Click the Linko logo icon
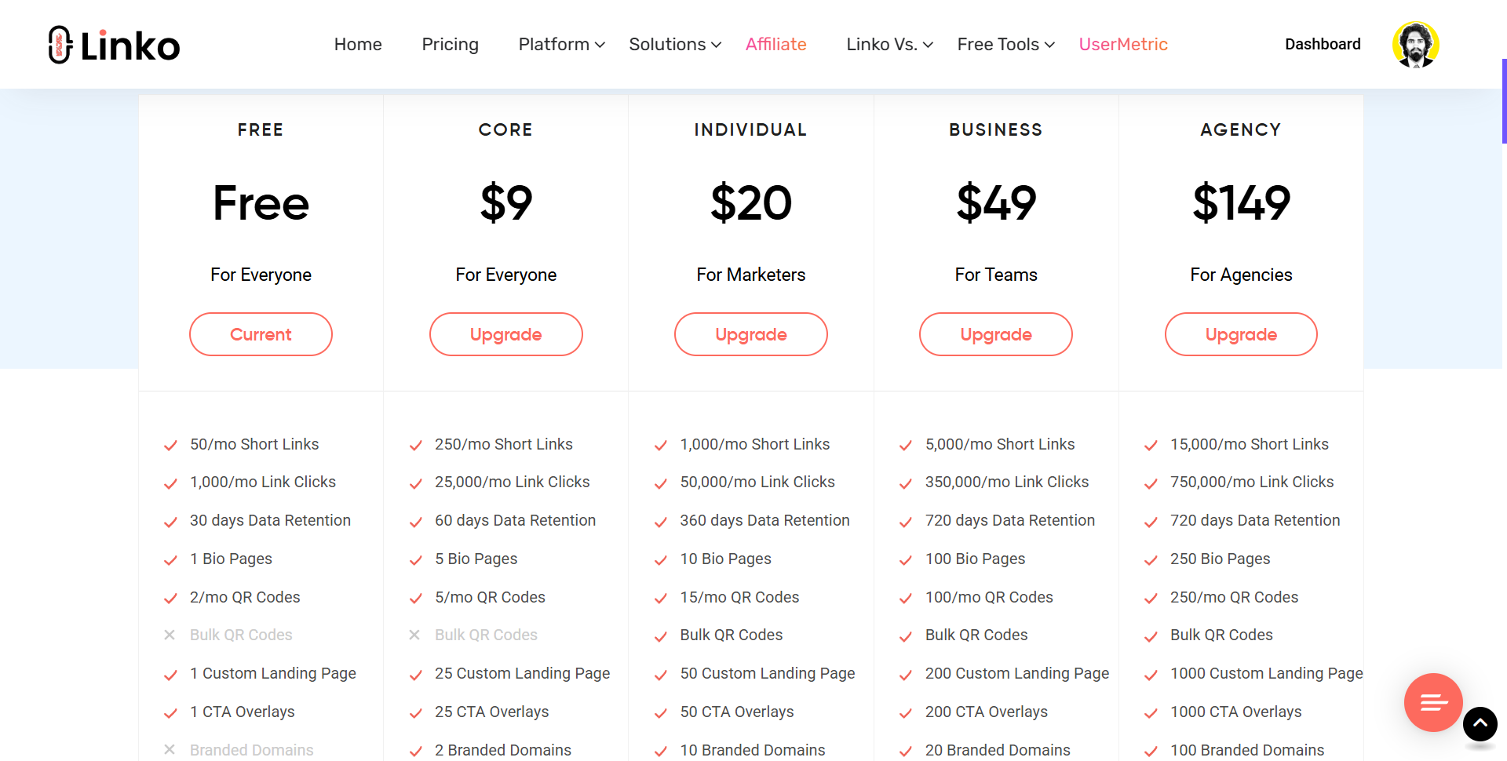 pos(60,45)
